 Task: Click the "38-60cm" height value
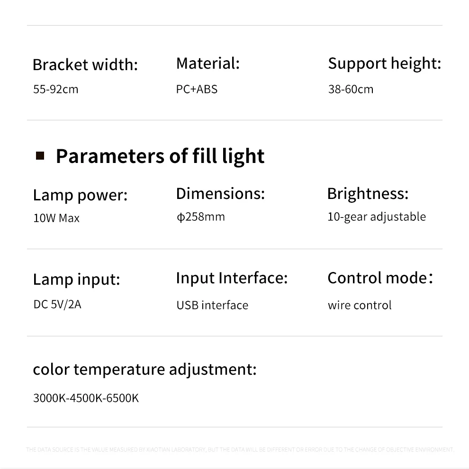point(351,89)
